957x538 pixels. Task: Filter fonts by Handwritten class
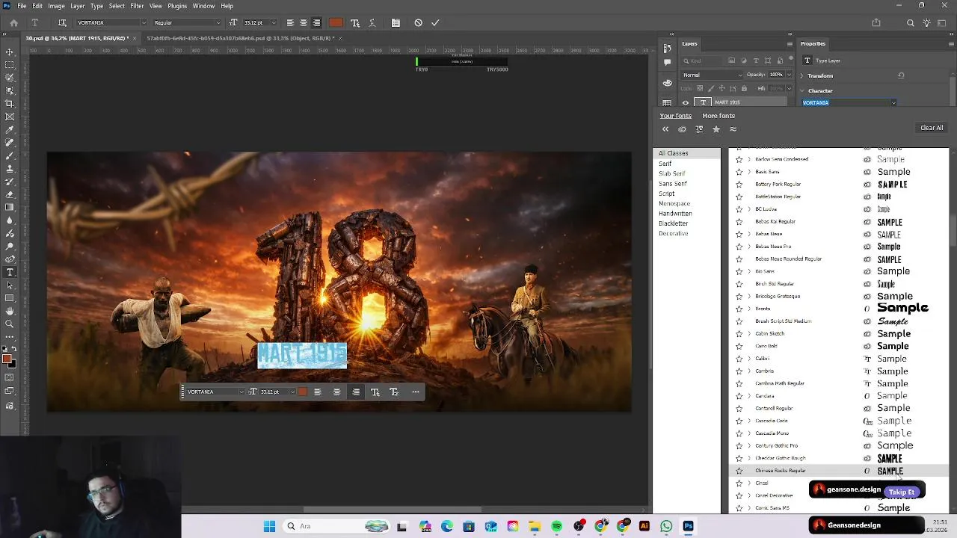(x=675, y=214)
